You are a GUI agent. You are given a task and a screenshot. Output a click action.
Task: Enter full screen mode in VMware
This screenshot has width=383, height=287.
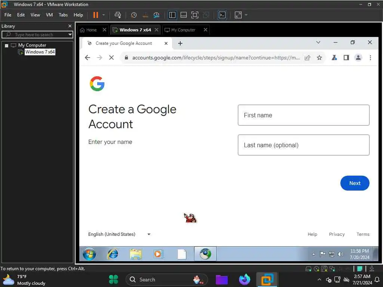194,15
